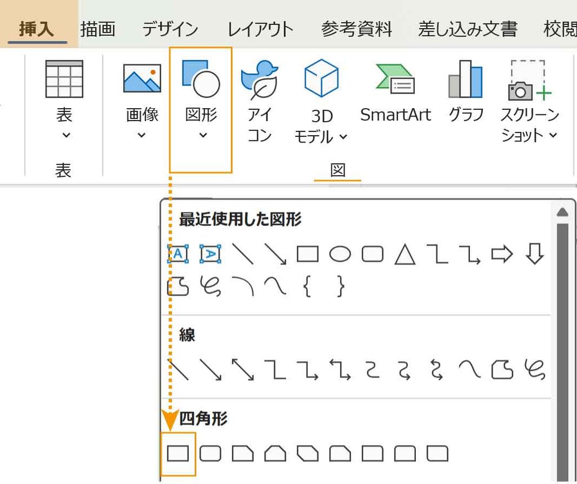The height and width of the screenshot is (484, 577).
Task: Select the right block arrow shape
Action: click(502, 254)
